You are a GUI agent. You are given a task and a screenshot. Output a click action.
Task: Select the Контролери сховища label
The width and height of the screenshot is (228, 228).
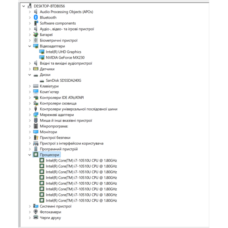(x=58, y=103)
